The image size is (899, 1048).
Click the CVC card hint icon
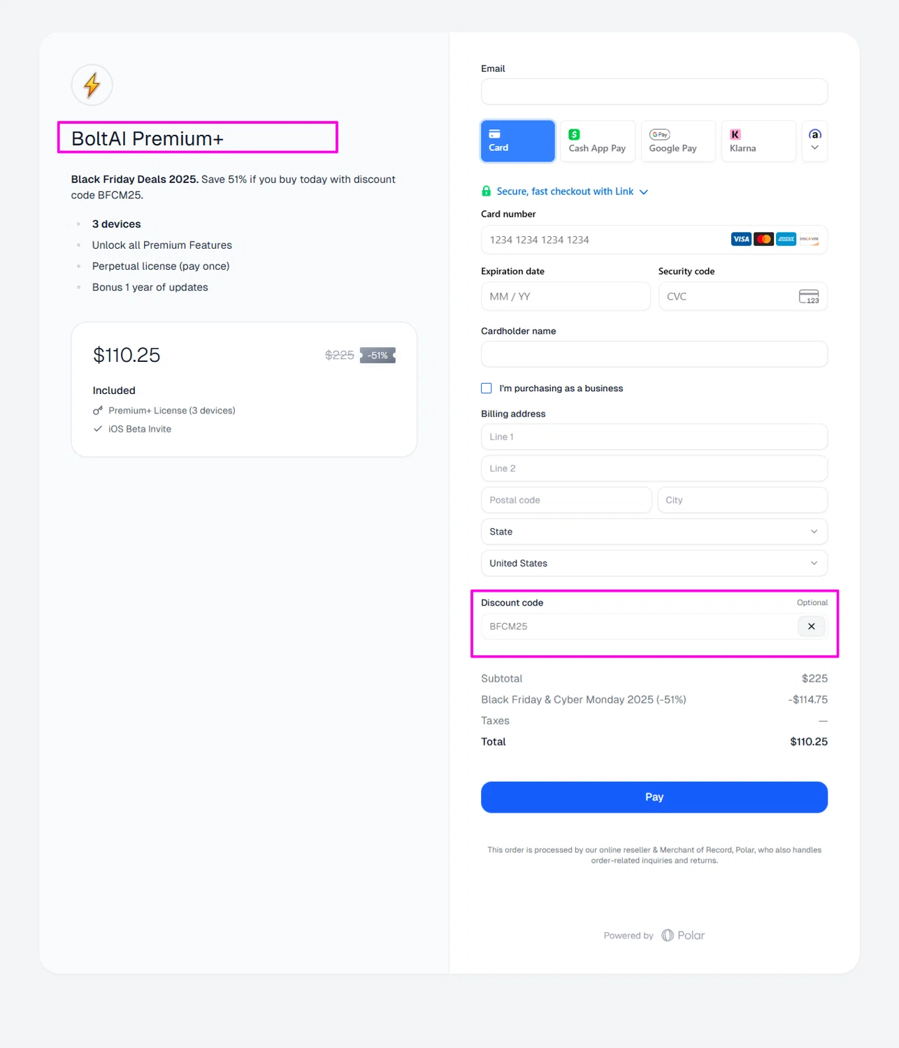(809, 296)
